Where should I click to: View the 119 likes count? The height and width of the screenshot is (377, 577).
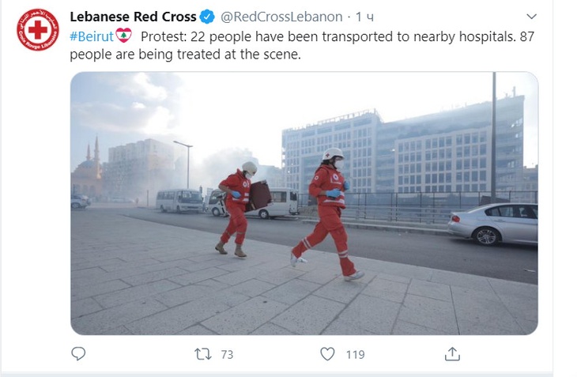click(355, 355)
